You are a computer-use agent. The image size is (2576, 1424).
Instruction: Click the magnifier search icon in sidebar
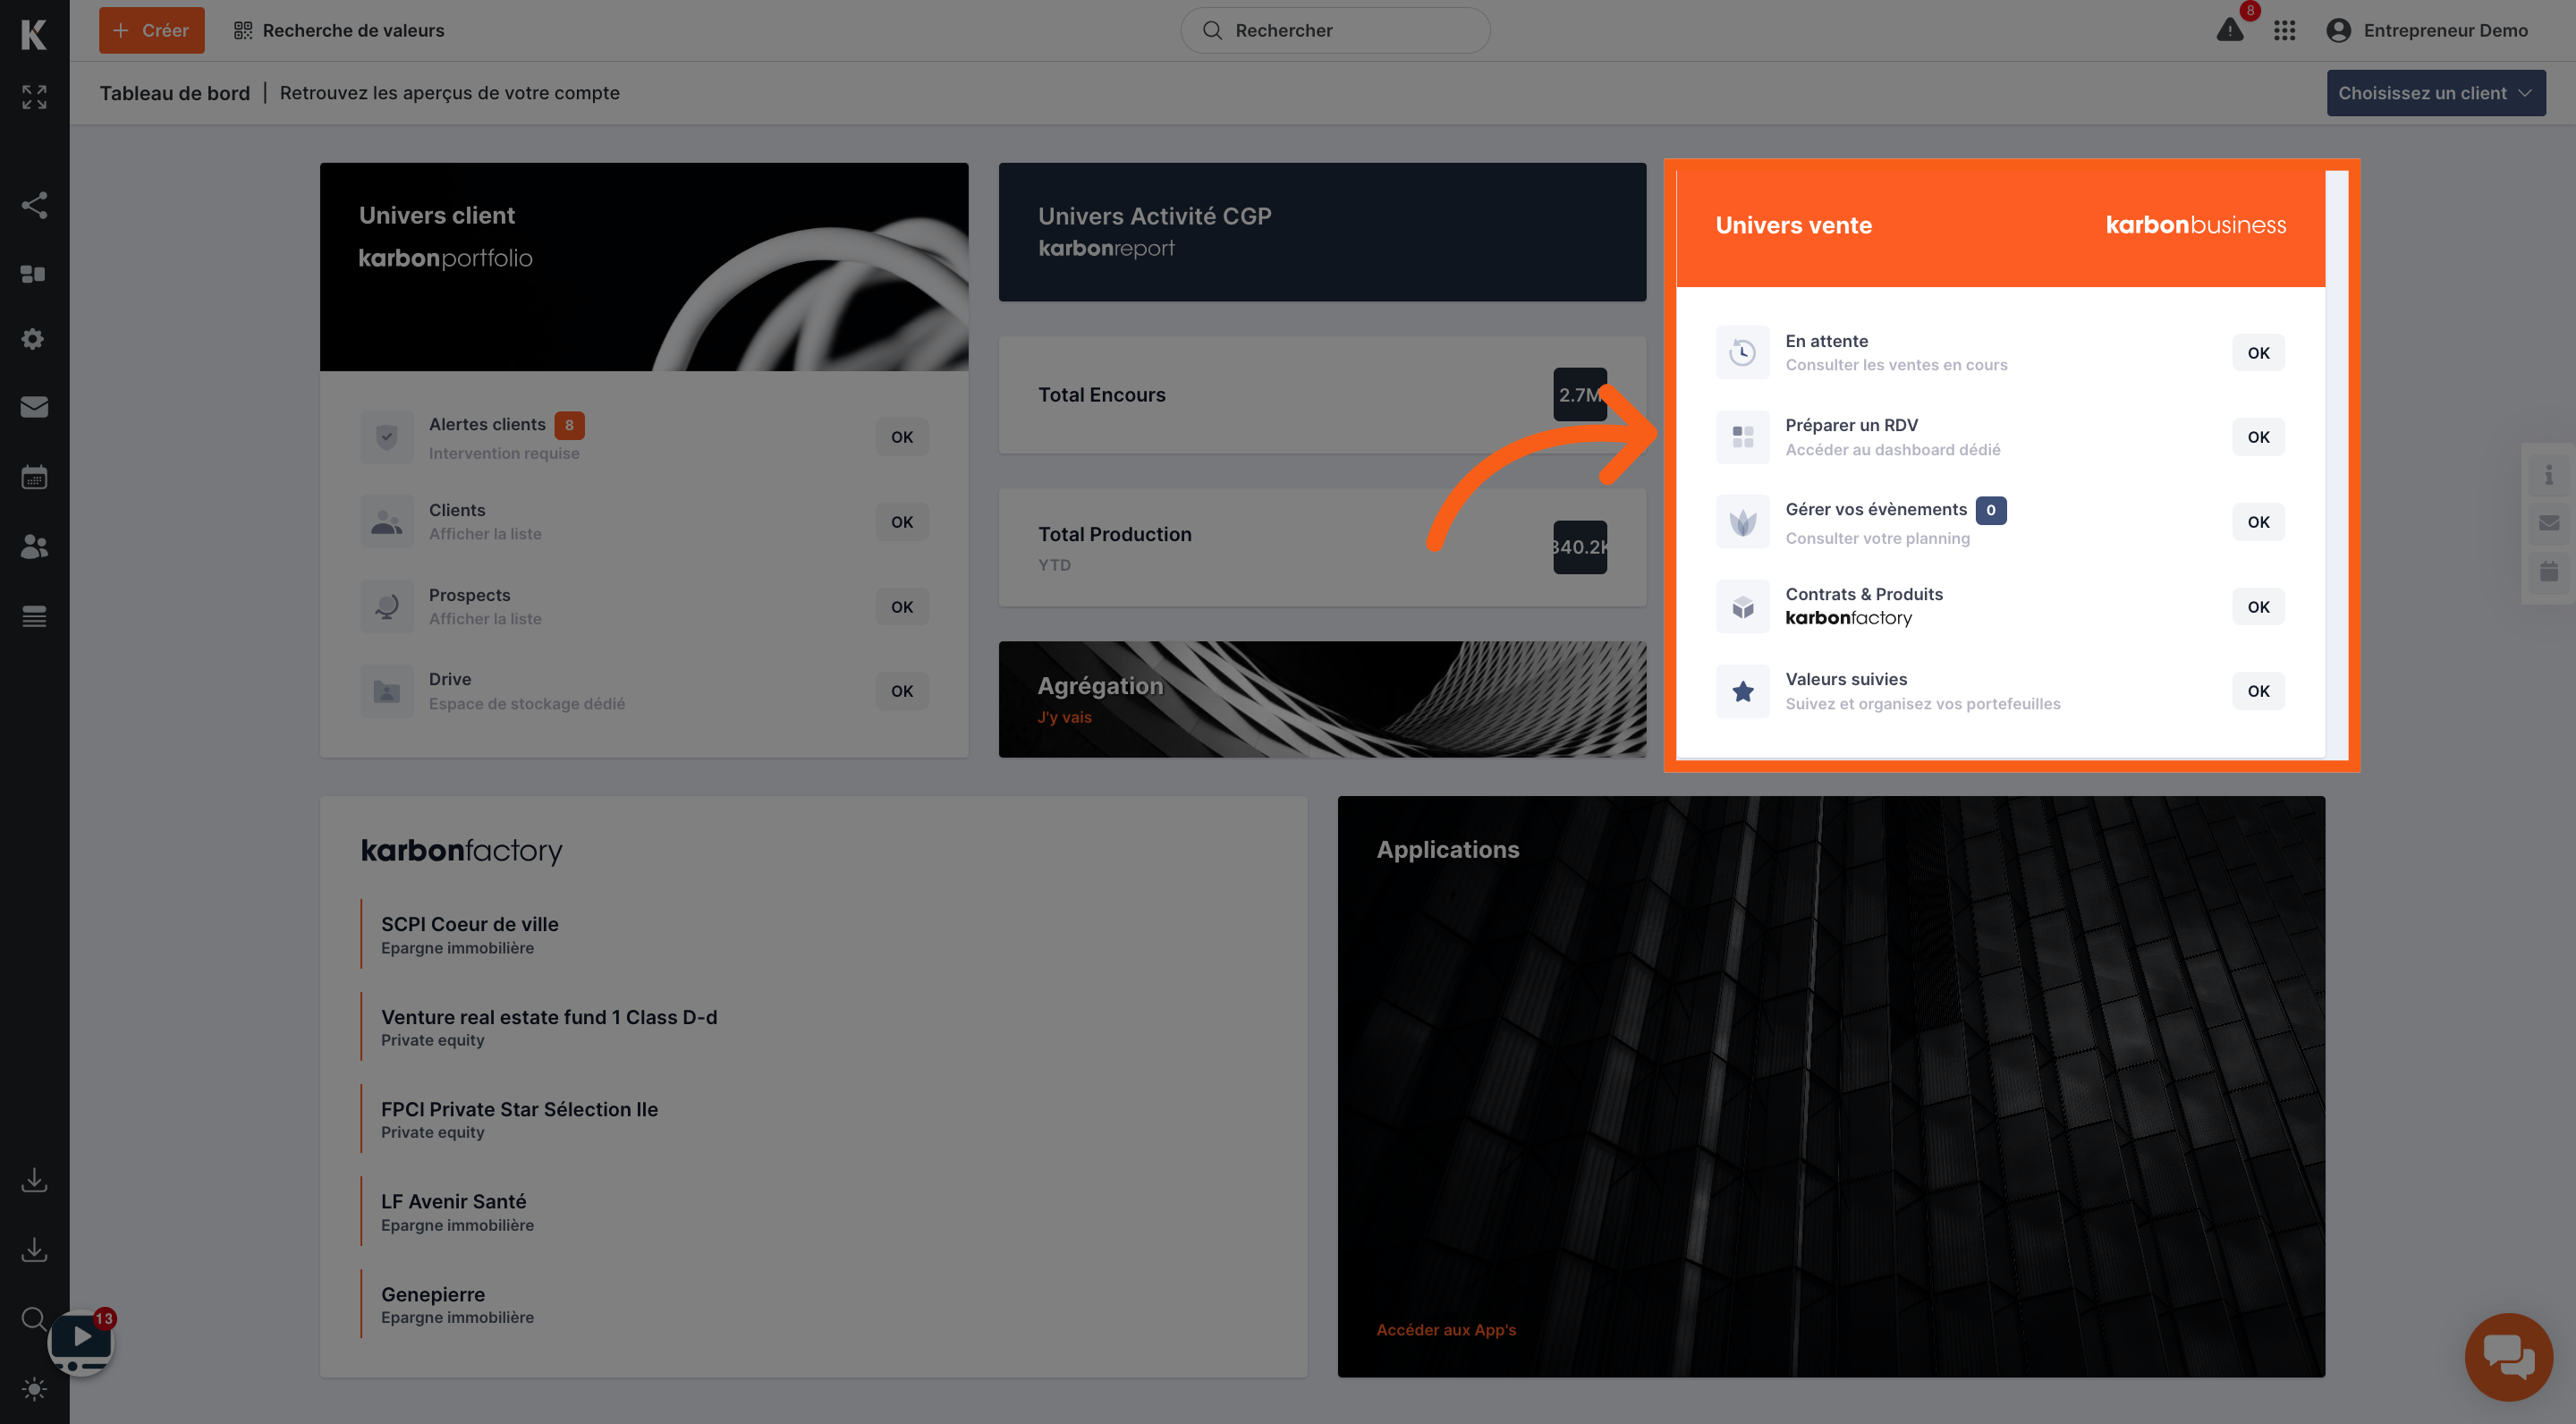pyautogui.click(x=34, y=1319)
